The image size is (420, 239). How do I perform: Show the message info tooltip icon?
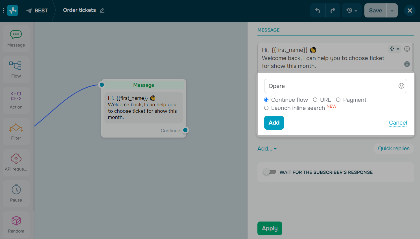tap(407, 64)
